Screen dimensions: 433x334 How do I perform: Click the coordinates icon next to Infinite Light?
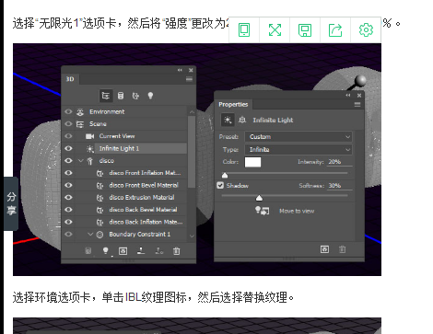242,120
